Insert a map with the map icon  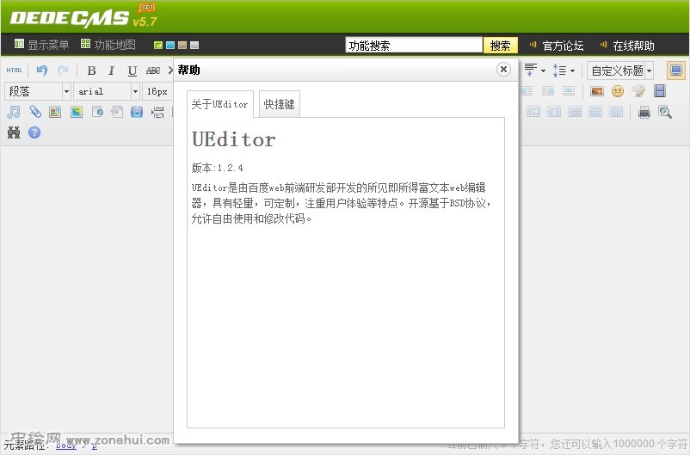[55, 112]
